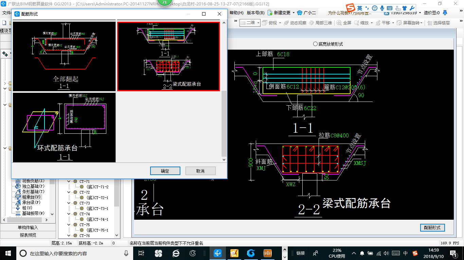464x260 pixels.
Task: Click the 配筋形式 button in main window
Action: click(x=432, y=228)
